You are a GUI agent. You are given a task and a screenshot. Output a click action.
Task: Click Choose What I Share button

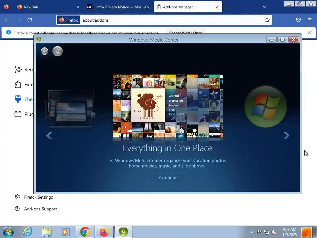(x=185, y=32)
